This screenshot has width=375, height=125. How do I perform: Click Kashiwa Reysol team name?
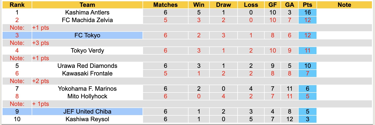click(87, 119)
